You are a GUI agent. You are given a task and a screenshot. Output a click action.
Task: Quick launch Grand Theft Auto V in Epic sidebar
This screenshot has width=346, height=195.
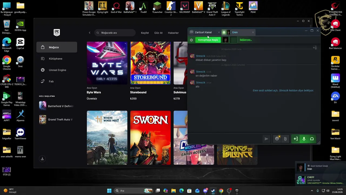click(56, 119)
